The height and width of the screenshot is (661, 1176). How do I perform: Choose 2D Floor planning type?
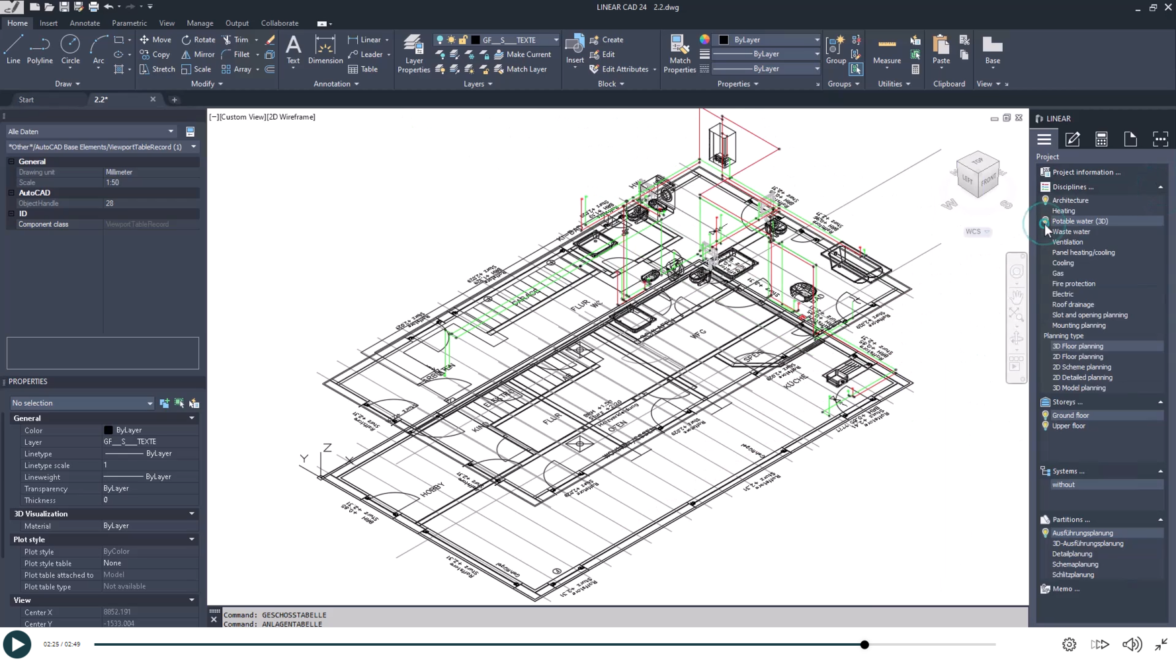(x=1077, y=357)
